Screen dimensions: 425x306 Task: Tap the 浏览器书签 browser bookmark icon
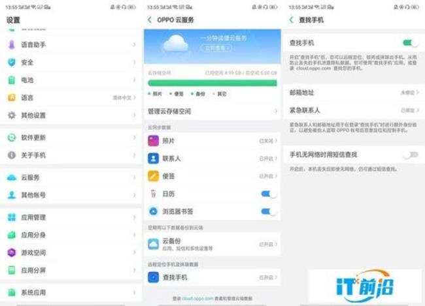tap(153, 211)
